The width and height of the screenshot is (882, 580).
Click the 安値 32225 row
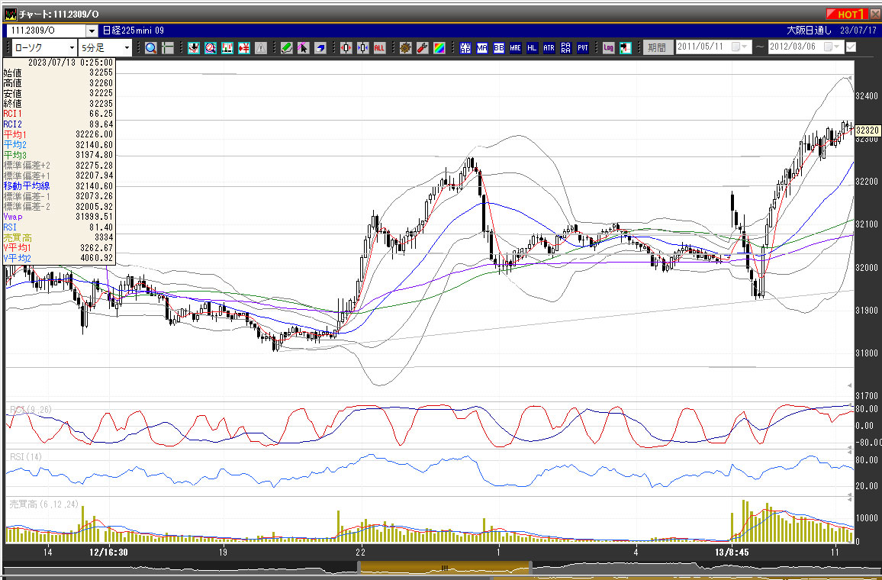[58, 93]
